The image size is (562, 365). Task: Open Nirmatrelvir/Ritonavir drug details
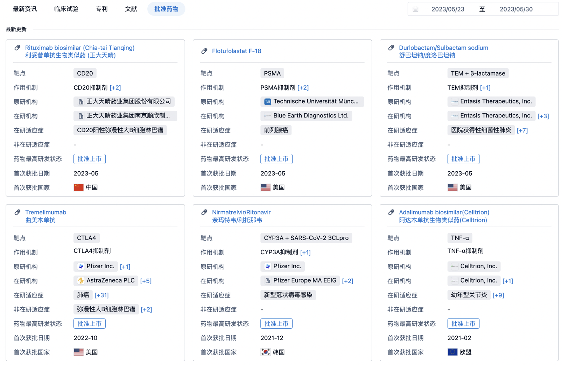point(241,212)
